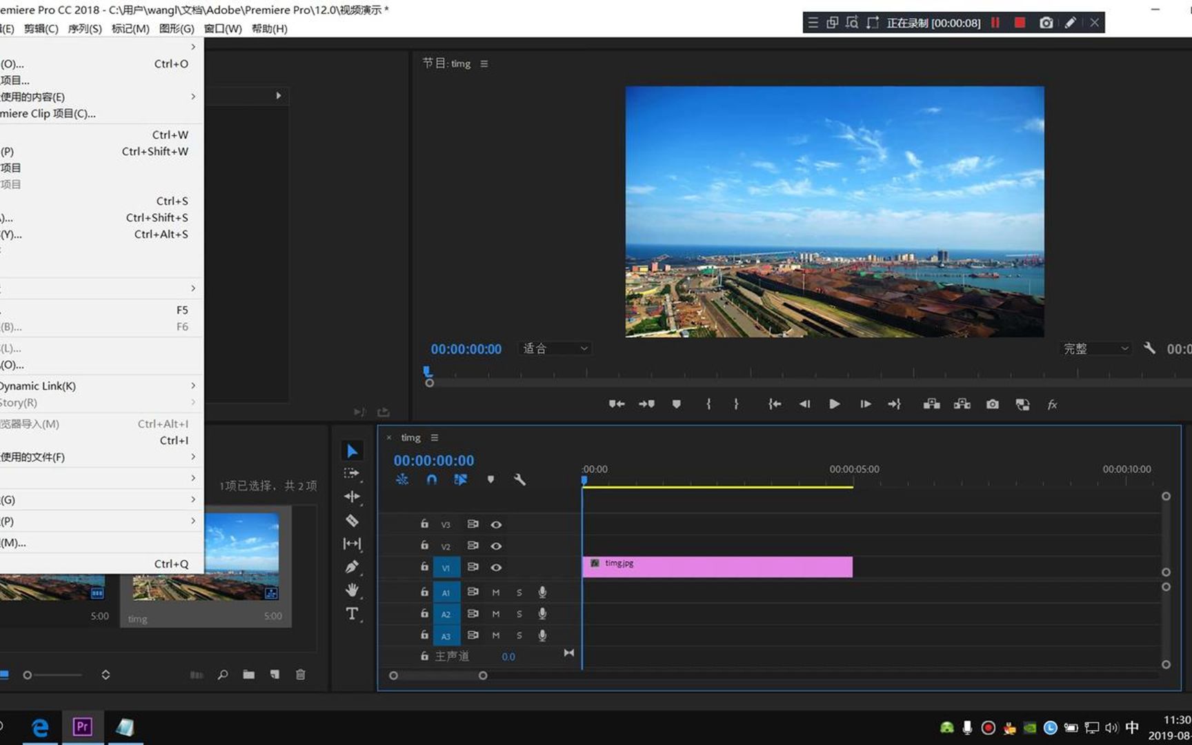This screenshot has width=1192, height=745.
Task: Open the 窗口(W) menu
Action: point(223,28)
